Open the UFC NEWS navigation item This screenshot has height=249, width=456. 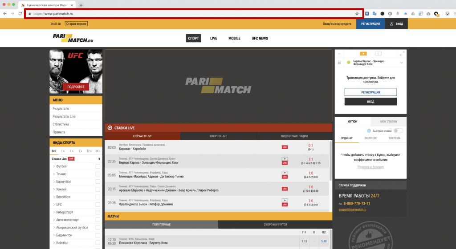pyautogui.click(x=260, y=38)
